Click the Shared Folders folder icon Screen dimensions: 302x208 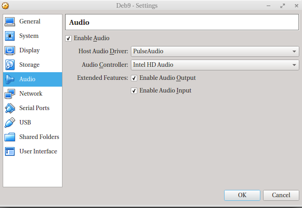click(10, 137)
